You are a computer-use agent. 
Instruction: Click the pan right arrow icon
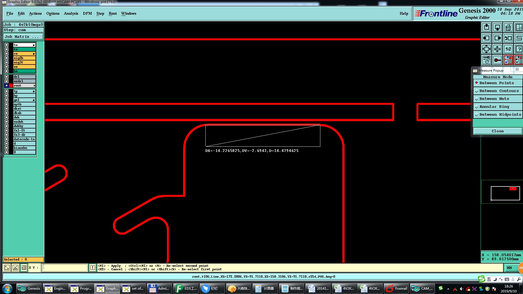[x=497, y=38]
